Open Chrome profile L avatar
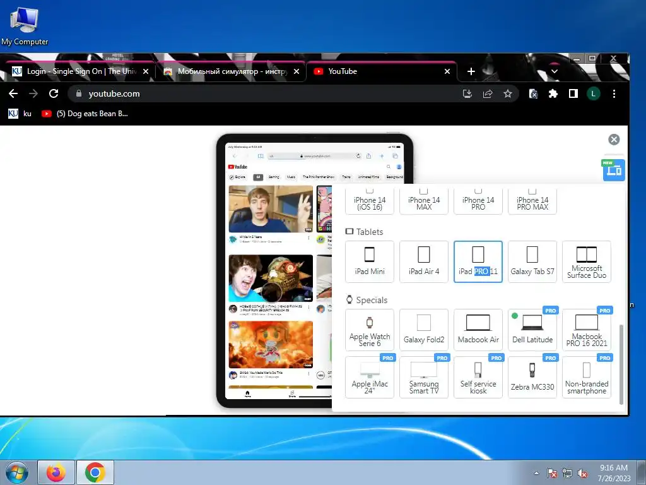This screenshot has height=485, width=646. point(593,93)
